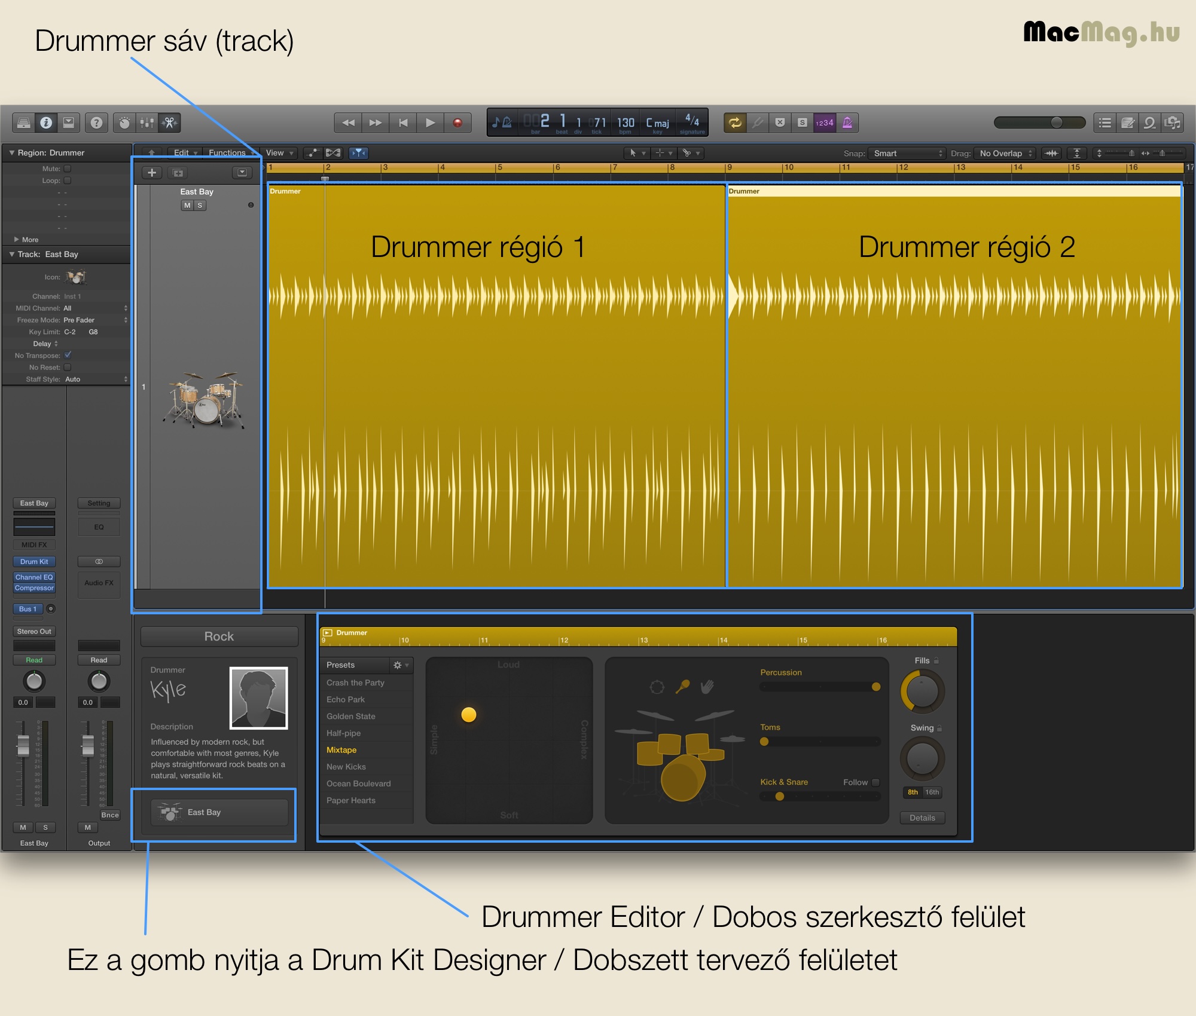Image resolution: width=1196 pixels, height=1016 pixels.
Task: Toggle the Waveform Zoom button
Action: [x=1051, y=154]
